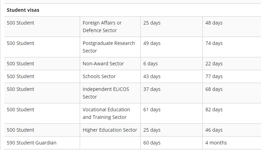Select the Higher Education Sector cell
Viewport: 261px width, 150px height.
point(110,130)
